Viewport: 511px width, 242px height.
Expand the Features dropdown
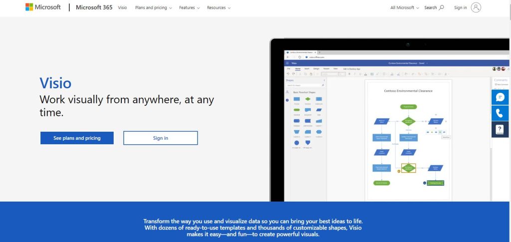tap(189, 8)
